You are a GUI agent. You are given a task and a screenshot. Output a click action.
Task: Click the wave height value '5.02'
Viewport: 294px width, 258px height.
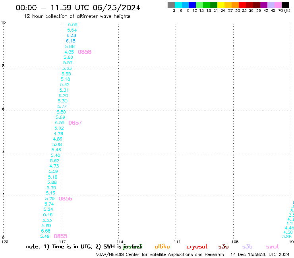point(59,128)
